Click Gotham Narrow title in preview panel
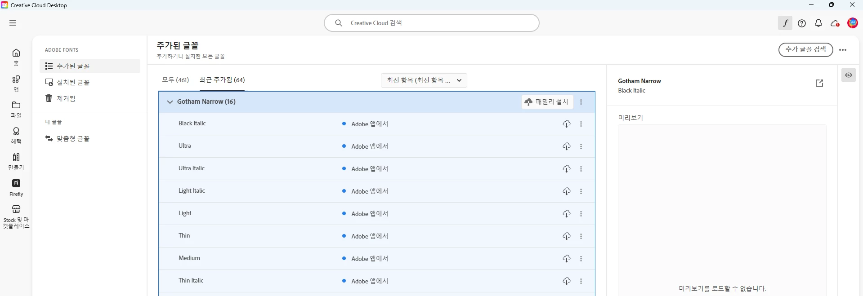This screenshot has width=863, height=296. click(x=639, y=81)
